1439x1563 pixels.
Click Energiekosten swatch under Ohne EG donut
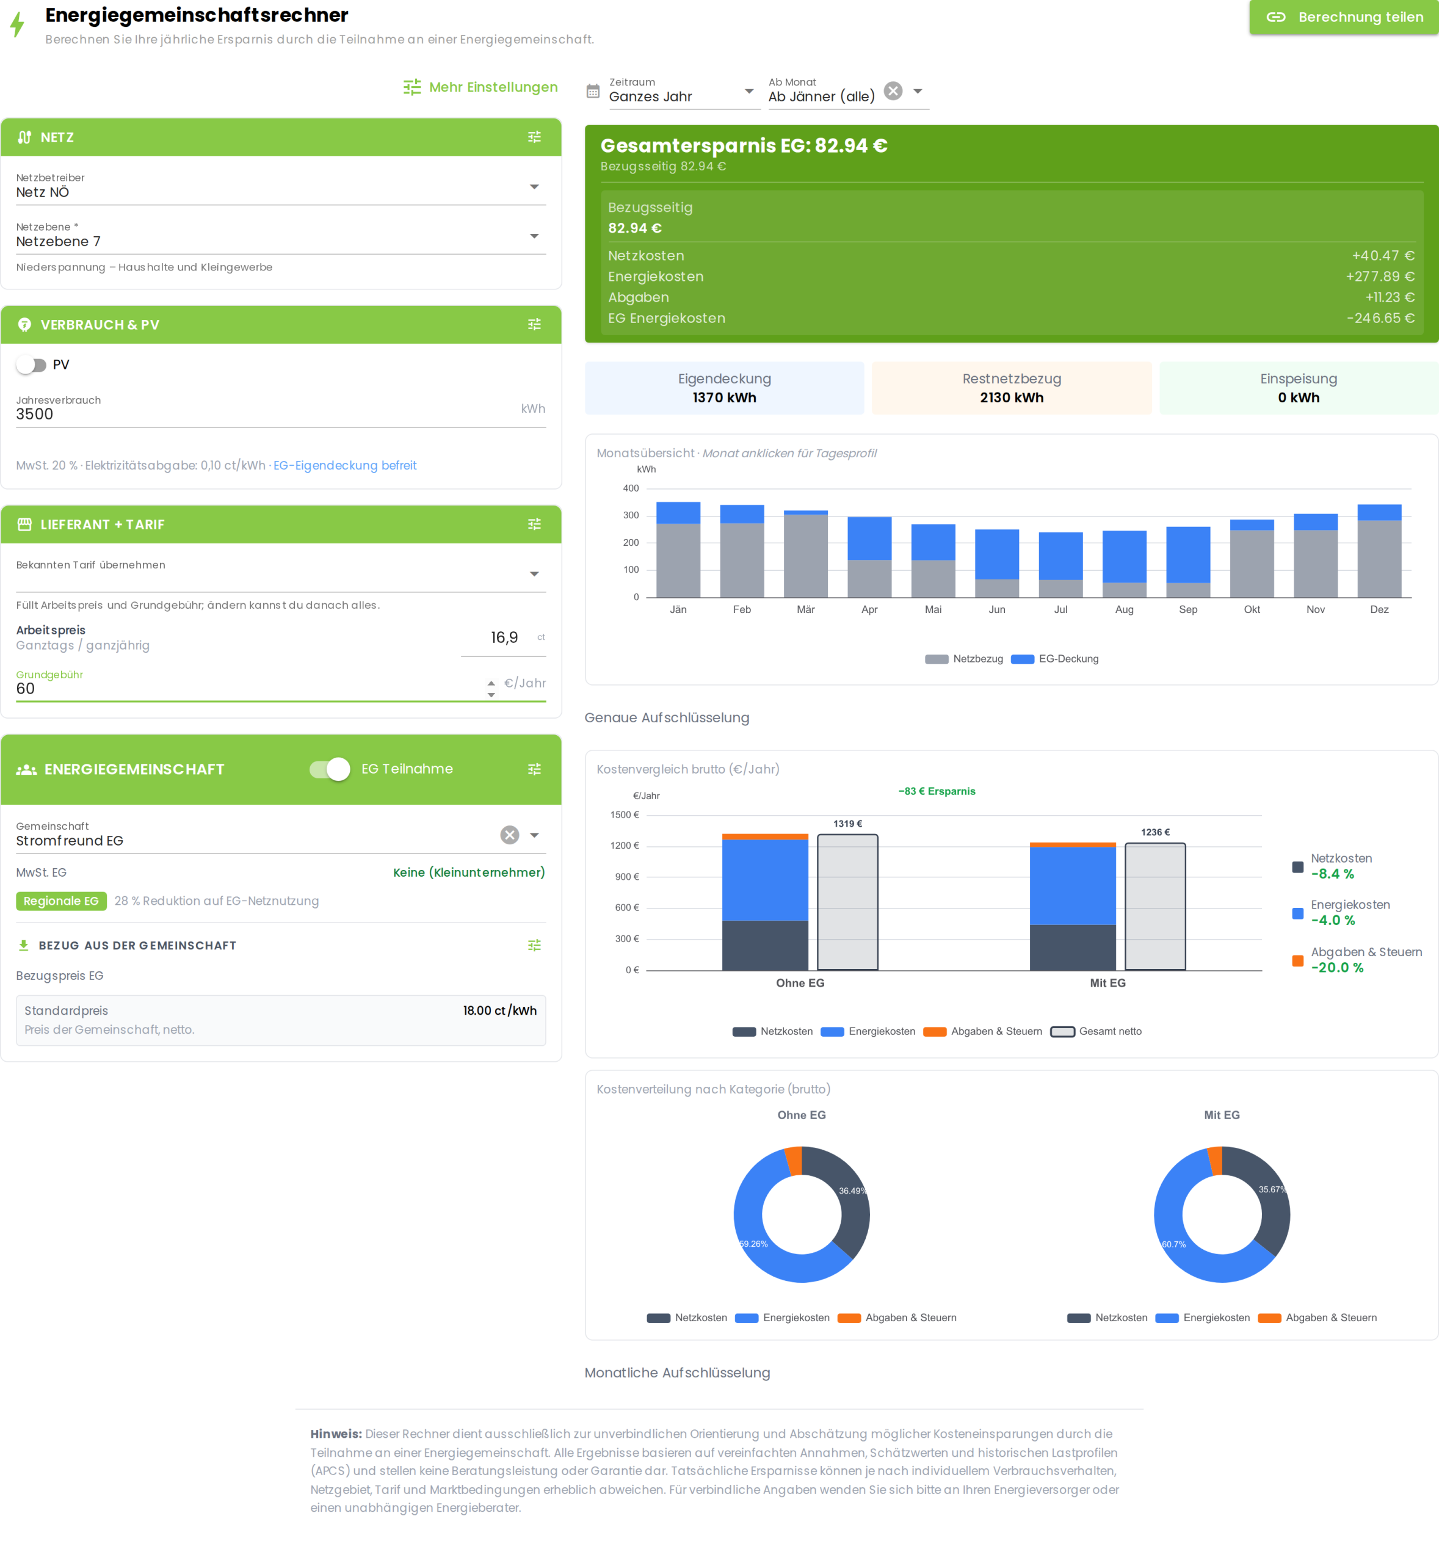point(747,1318)
